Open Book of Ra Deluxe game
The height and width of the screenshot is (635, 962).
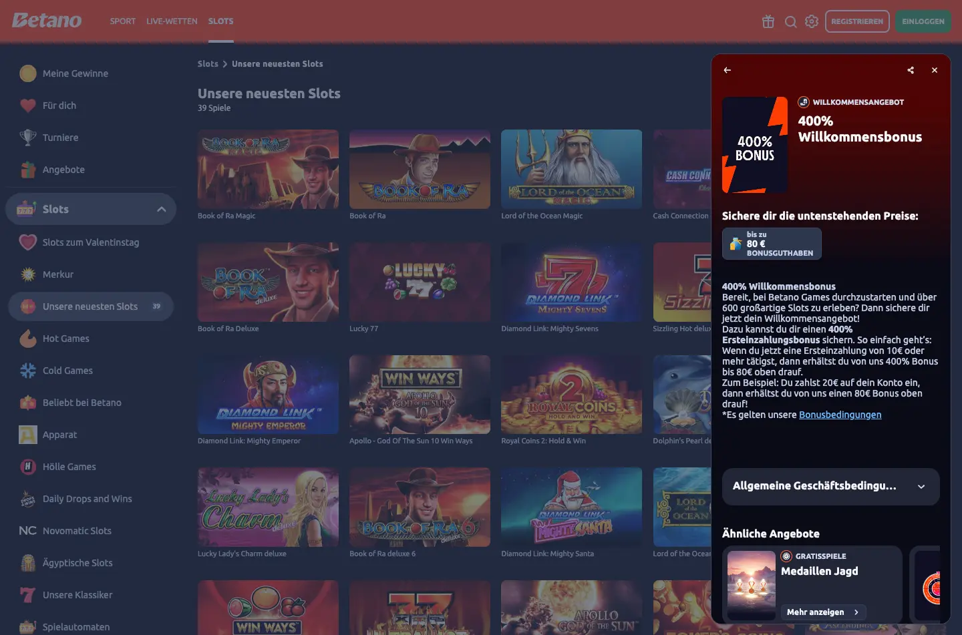(268, 282)
